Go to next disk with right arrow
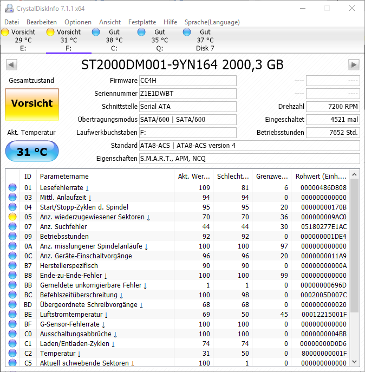The image size is (365, 372). (354, 64)
